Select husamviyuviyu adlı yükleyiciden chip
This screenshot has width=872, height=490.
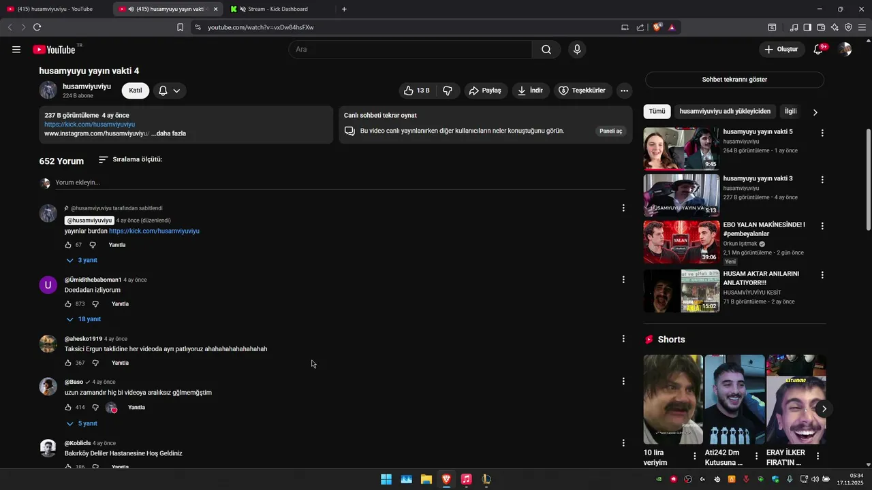click(x=725, y=112)
